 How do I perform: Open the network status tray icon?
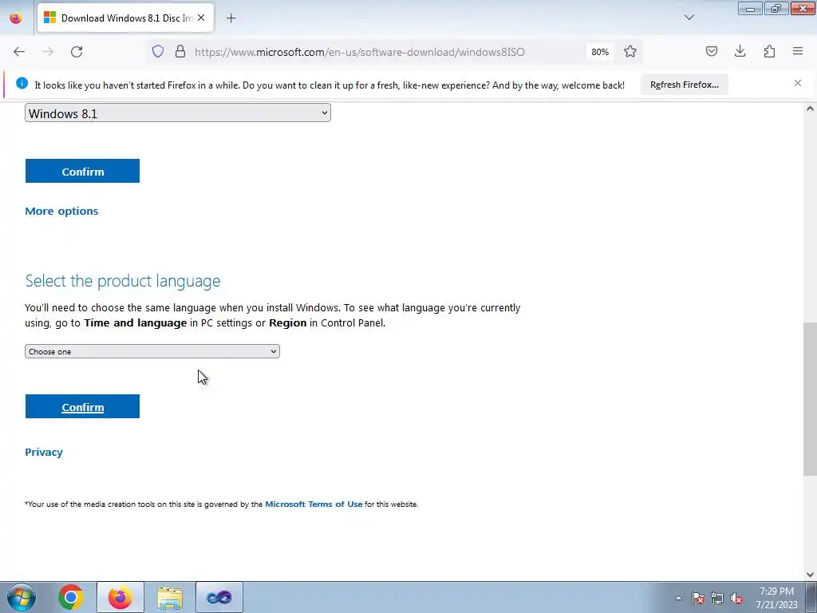coord(717,598)
